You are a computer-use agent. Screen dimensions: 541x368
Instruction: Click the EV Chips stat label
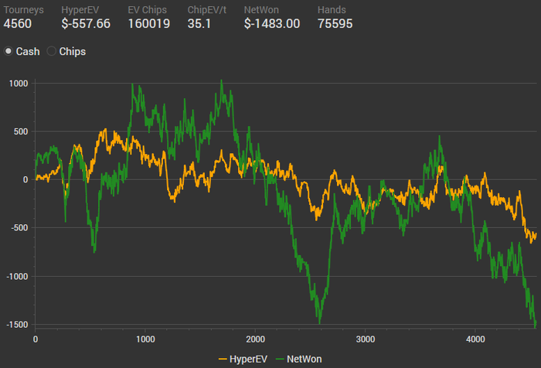[x=148, y=10]
